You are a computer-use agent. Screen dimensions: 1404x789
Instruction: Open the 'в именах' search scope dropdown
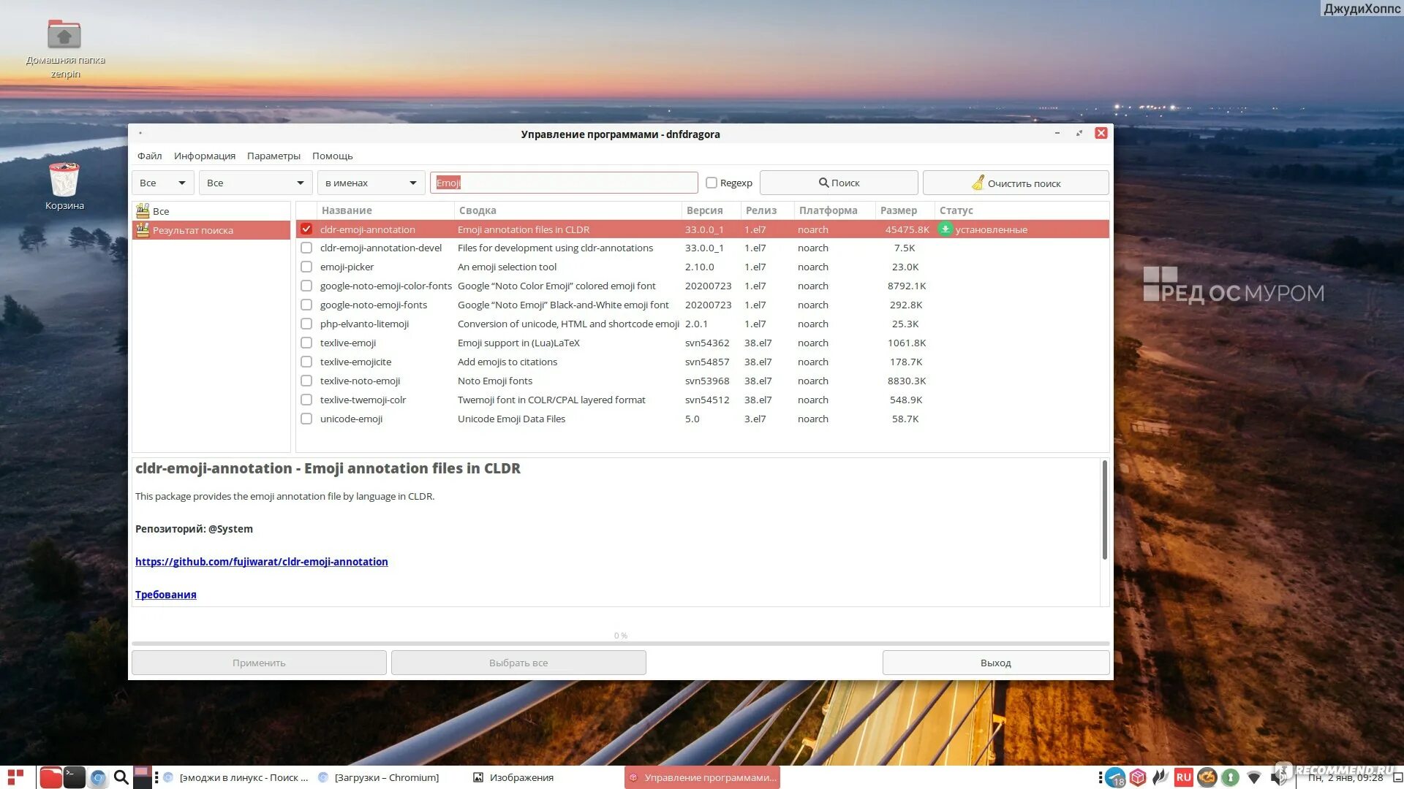click(x=371, y=183)
